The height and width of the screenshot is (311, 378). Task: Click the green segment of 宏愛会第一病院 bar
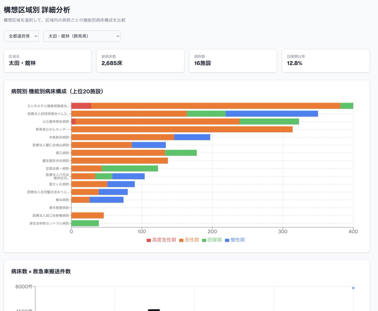[130, 168]
